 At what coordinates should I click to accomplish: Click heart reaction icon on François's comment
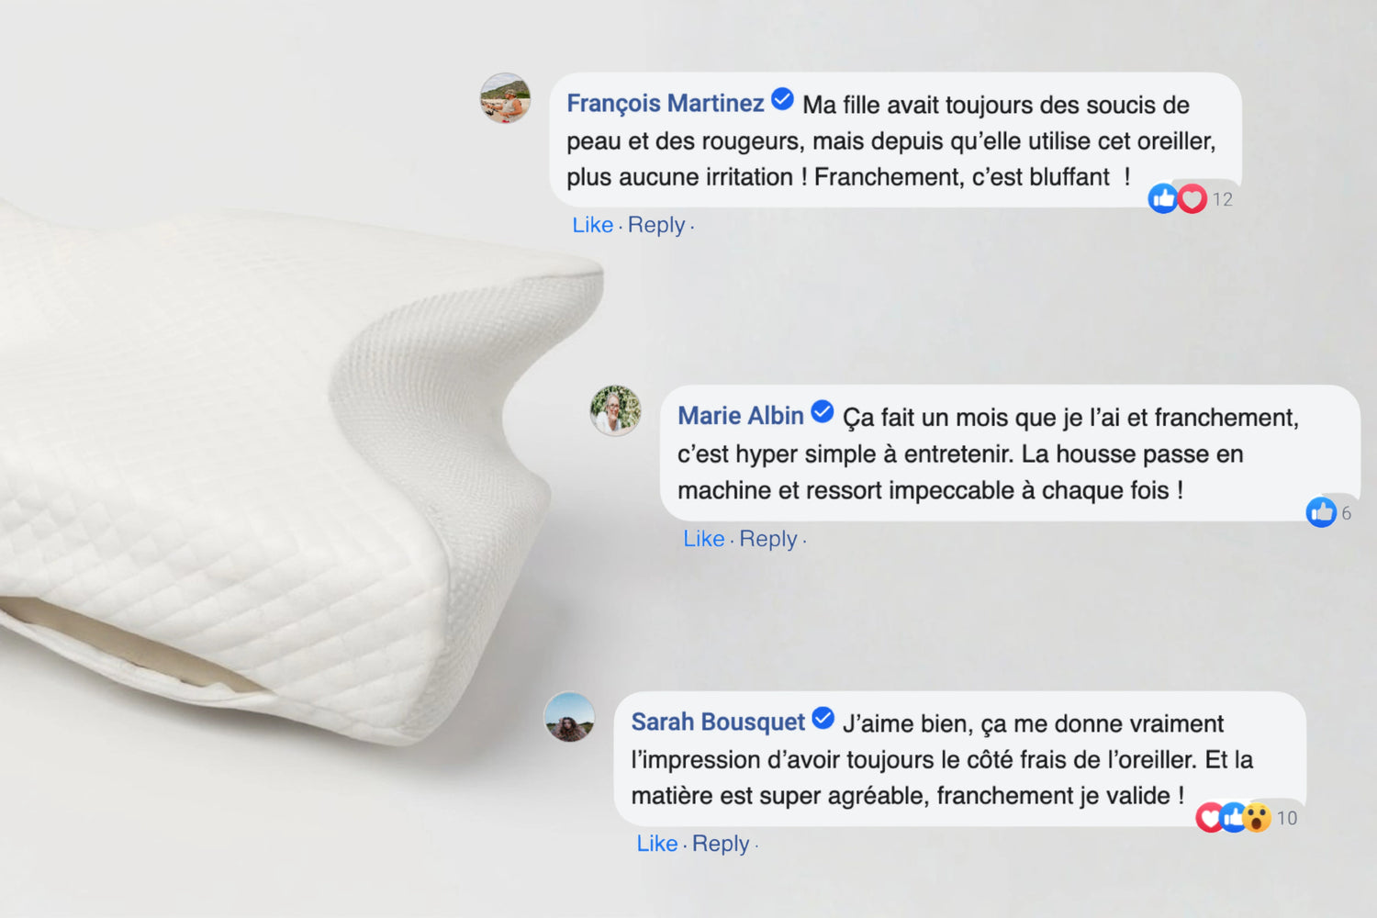click(x=1192, y=199)
